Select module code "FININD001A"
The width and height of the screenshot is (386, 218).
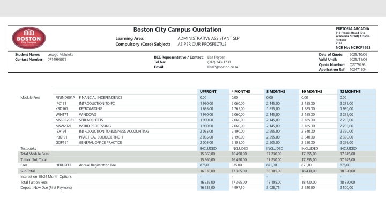(65, 97)
